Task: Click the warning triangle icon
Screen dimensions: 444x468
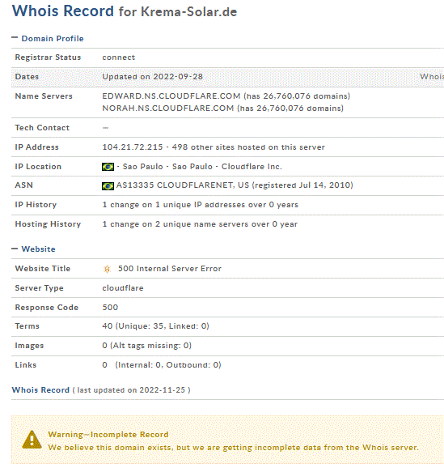Action: pos(32,440)
